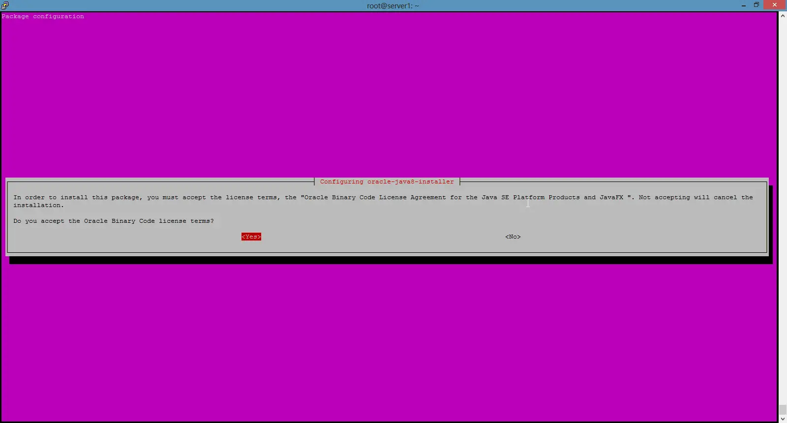
Task: Click the scrollbar down arrow
Action: pyautogui.click(x=783, y=419)
